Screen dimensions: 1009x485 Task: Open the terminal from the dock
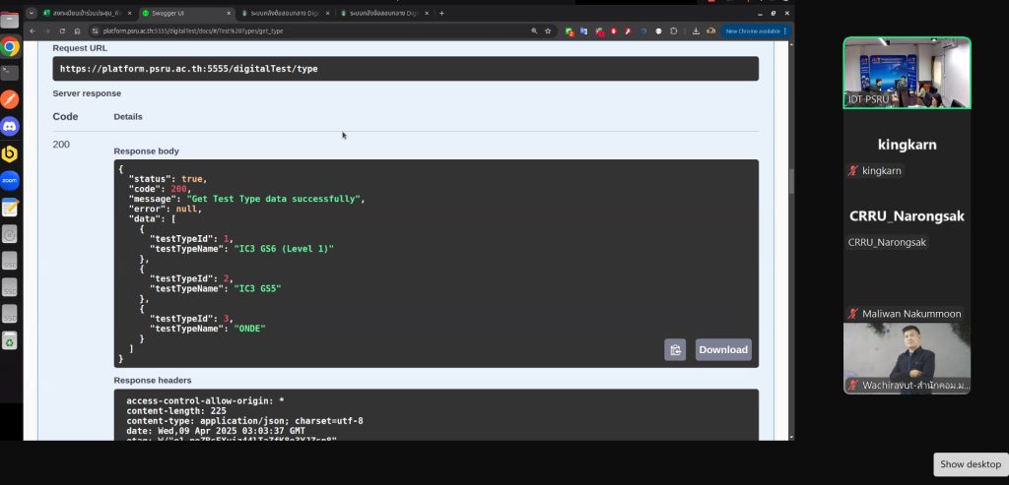(x=10, y=72)
